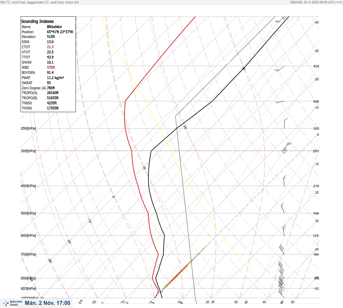This screenshot has height=308, width=343.
Task: Click the wind barb at the 500 hPa level
Action: 283,208
